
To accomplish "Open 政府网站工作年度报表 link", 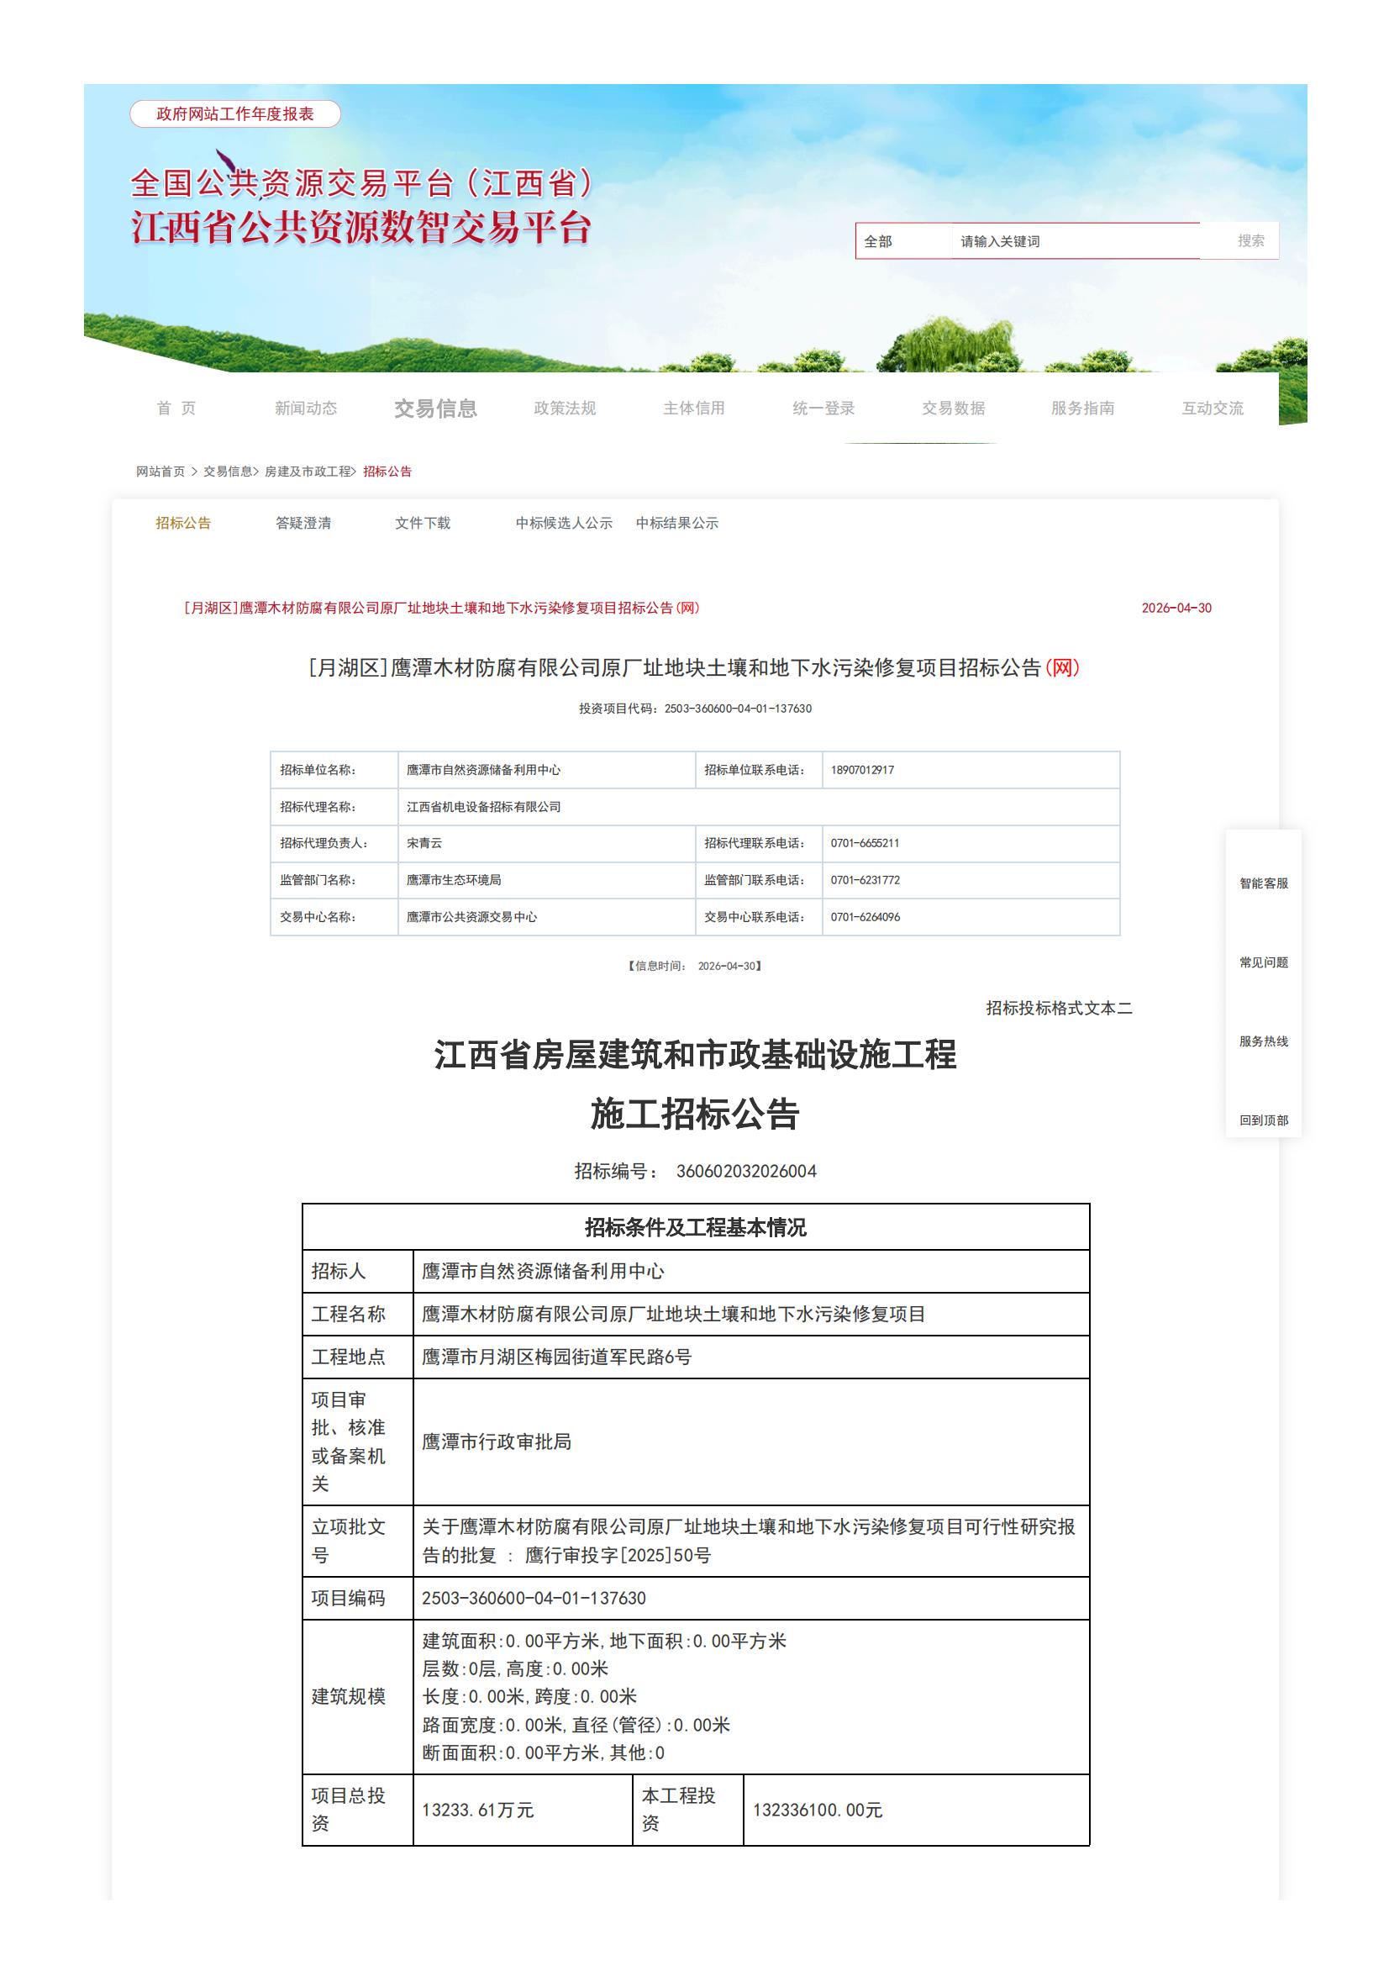I will click(x=235, y=113).
